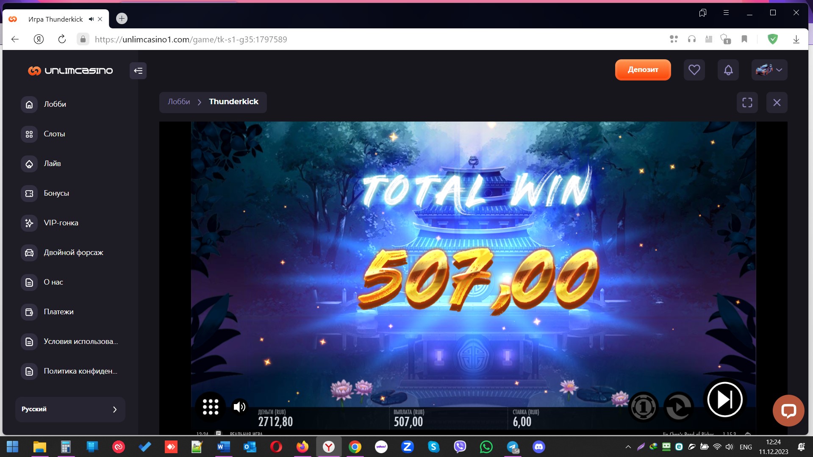Screen dimensions: 813x457
Task: Enable reader mode for the page
Action: tap(709, 39)
